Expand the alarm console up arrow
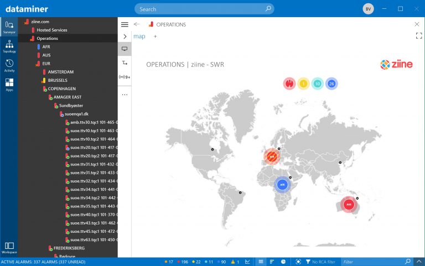Screen dimensions: 425x266 (418, 262)
